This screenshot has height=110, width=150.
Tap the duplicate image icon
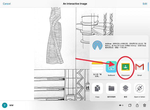[130, 105]
